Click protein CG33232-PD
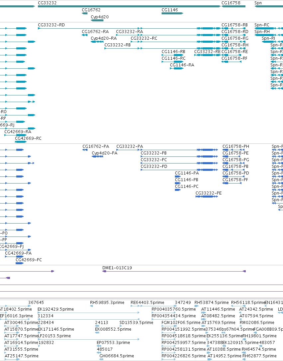This screenshot has width=283, height=361. click(x=179, y=170)
